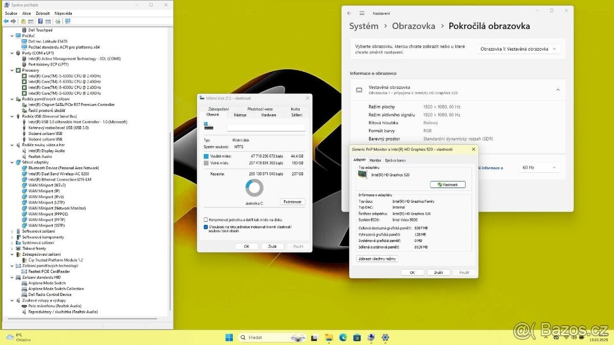Expand the Softwarové zařízení tree node
Viewport: 614px width, 345px height.
(12, 231)
